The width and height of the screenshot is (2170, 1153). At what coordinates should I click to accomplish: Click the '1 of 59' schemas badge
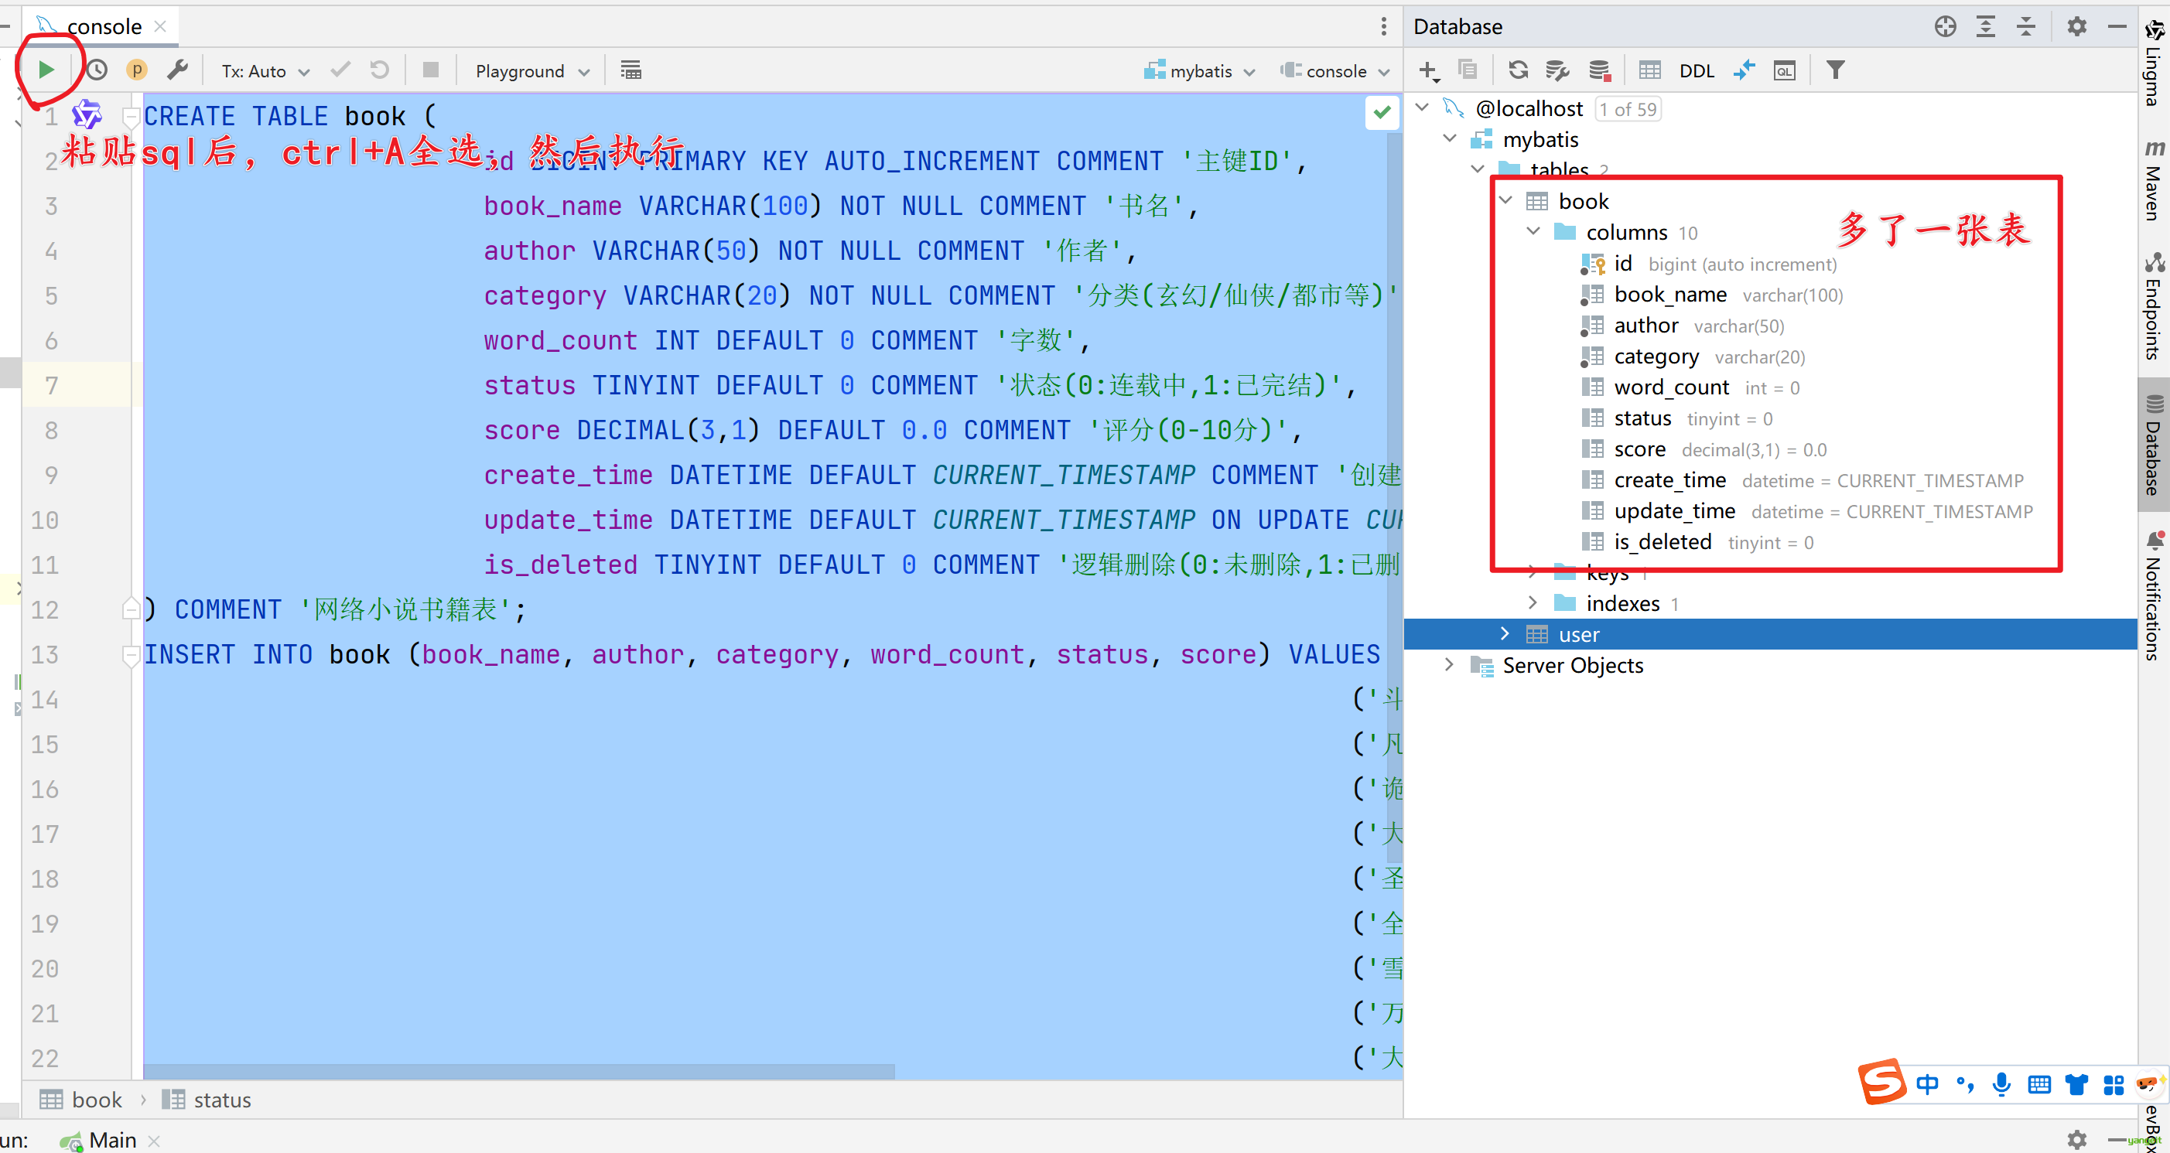point(1628,108)
